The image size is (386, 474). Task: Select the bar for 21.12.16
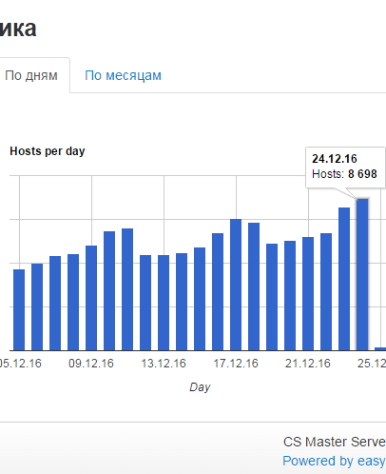coord(308,294)
